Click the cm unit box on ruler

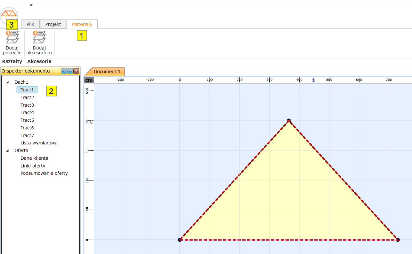point(89,80)
